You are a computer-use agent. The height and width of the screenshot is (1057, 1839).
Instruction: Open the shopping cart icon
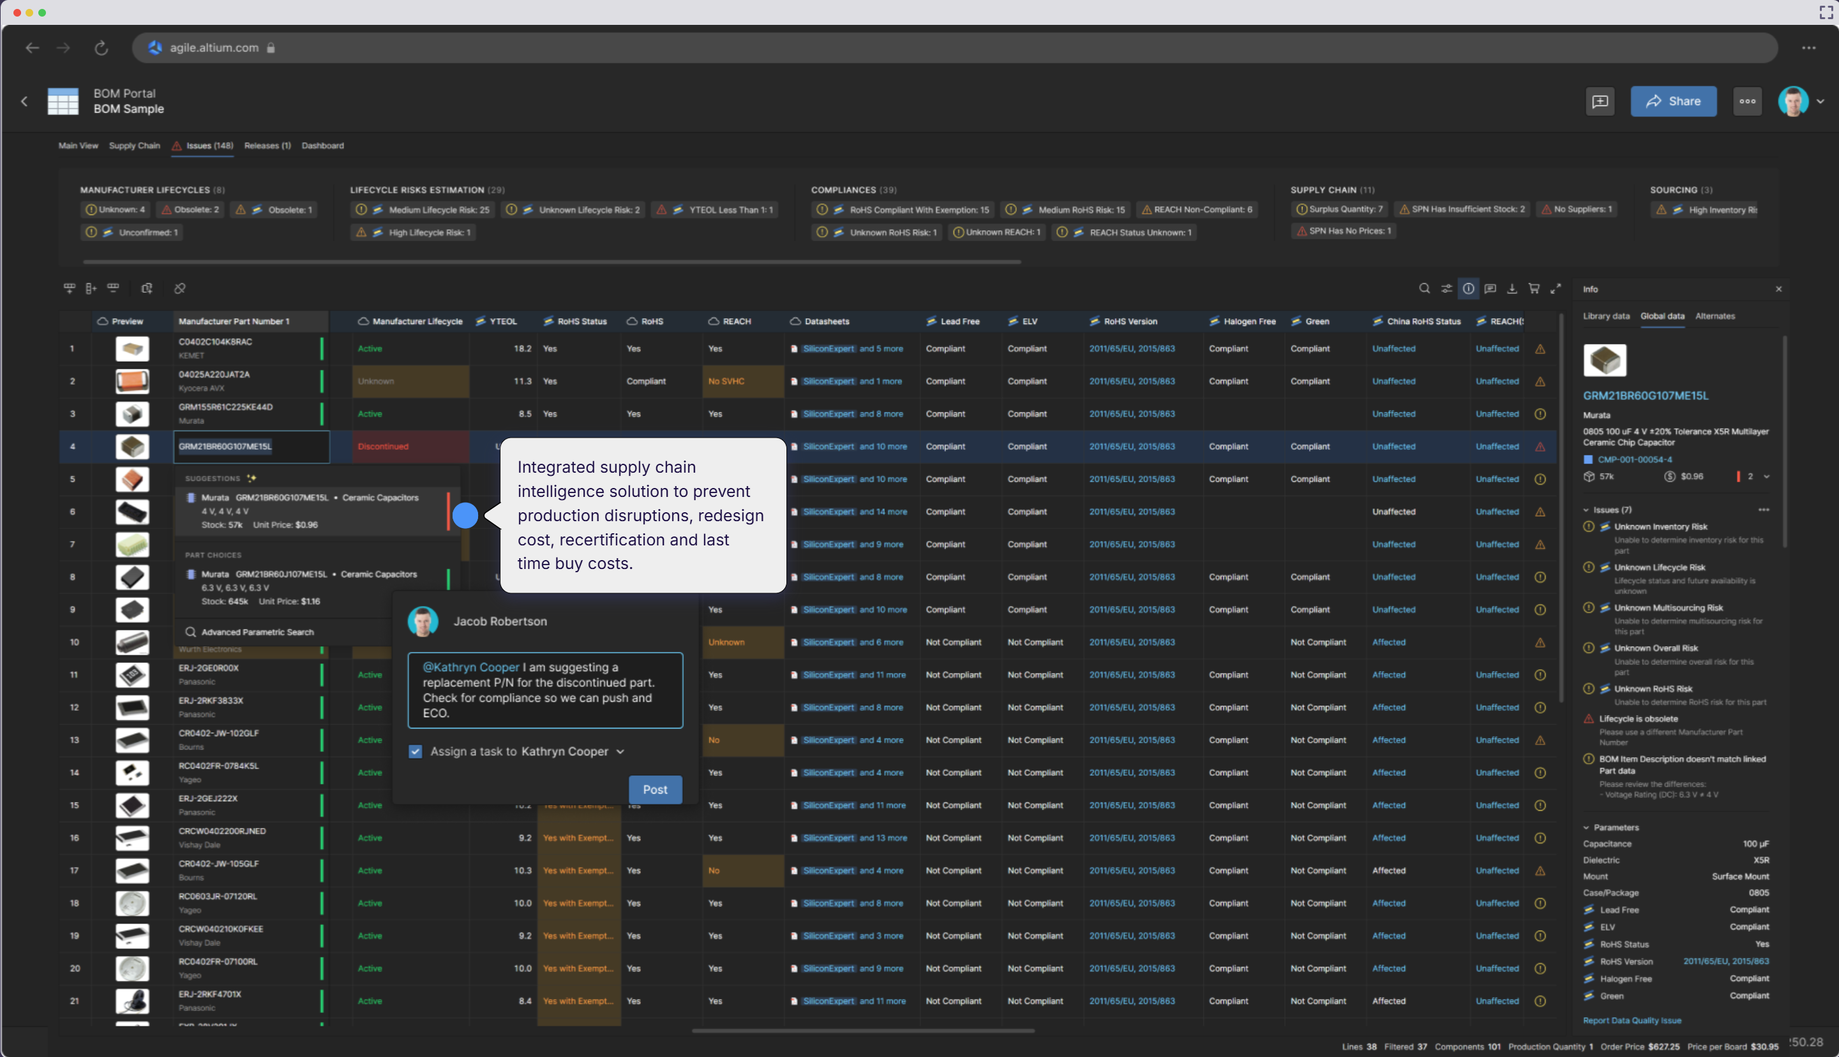1533,288
